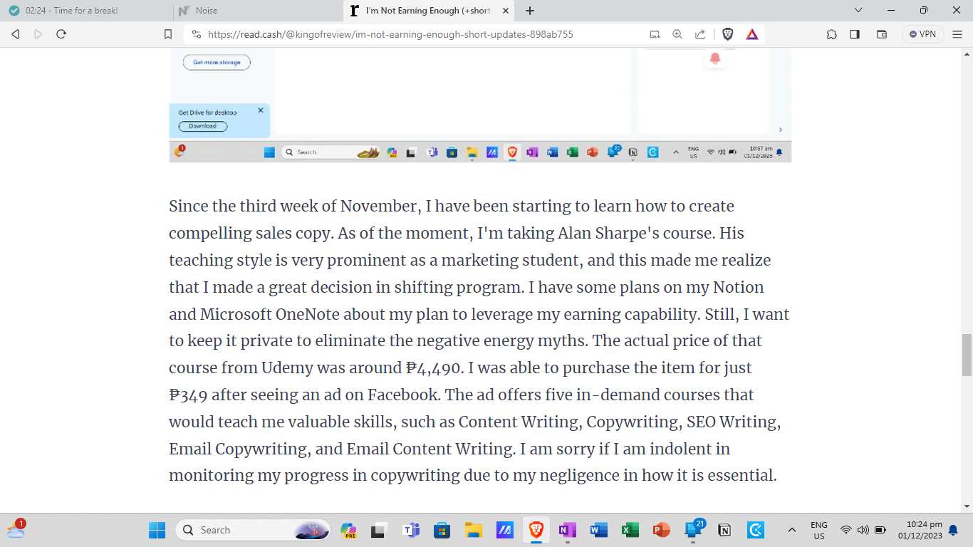Click the embedded Google Drive screenshot image

(x=480, y=105)
